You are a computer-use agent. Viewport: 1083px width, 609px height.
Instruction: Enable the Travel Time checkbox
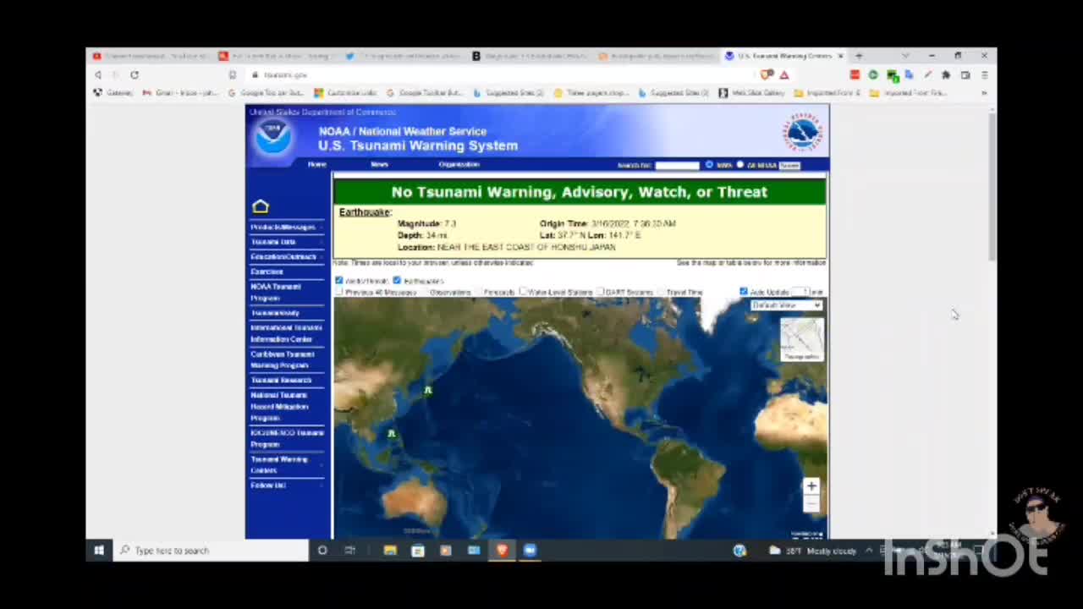(661, 292)
